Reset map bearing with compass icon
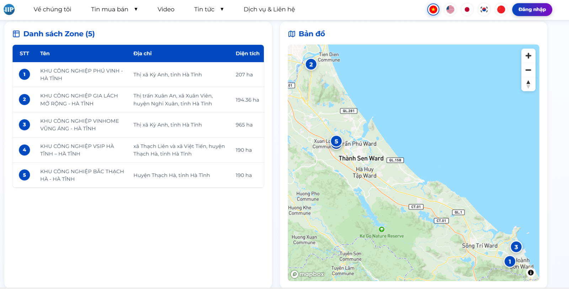 coord(528,84)
